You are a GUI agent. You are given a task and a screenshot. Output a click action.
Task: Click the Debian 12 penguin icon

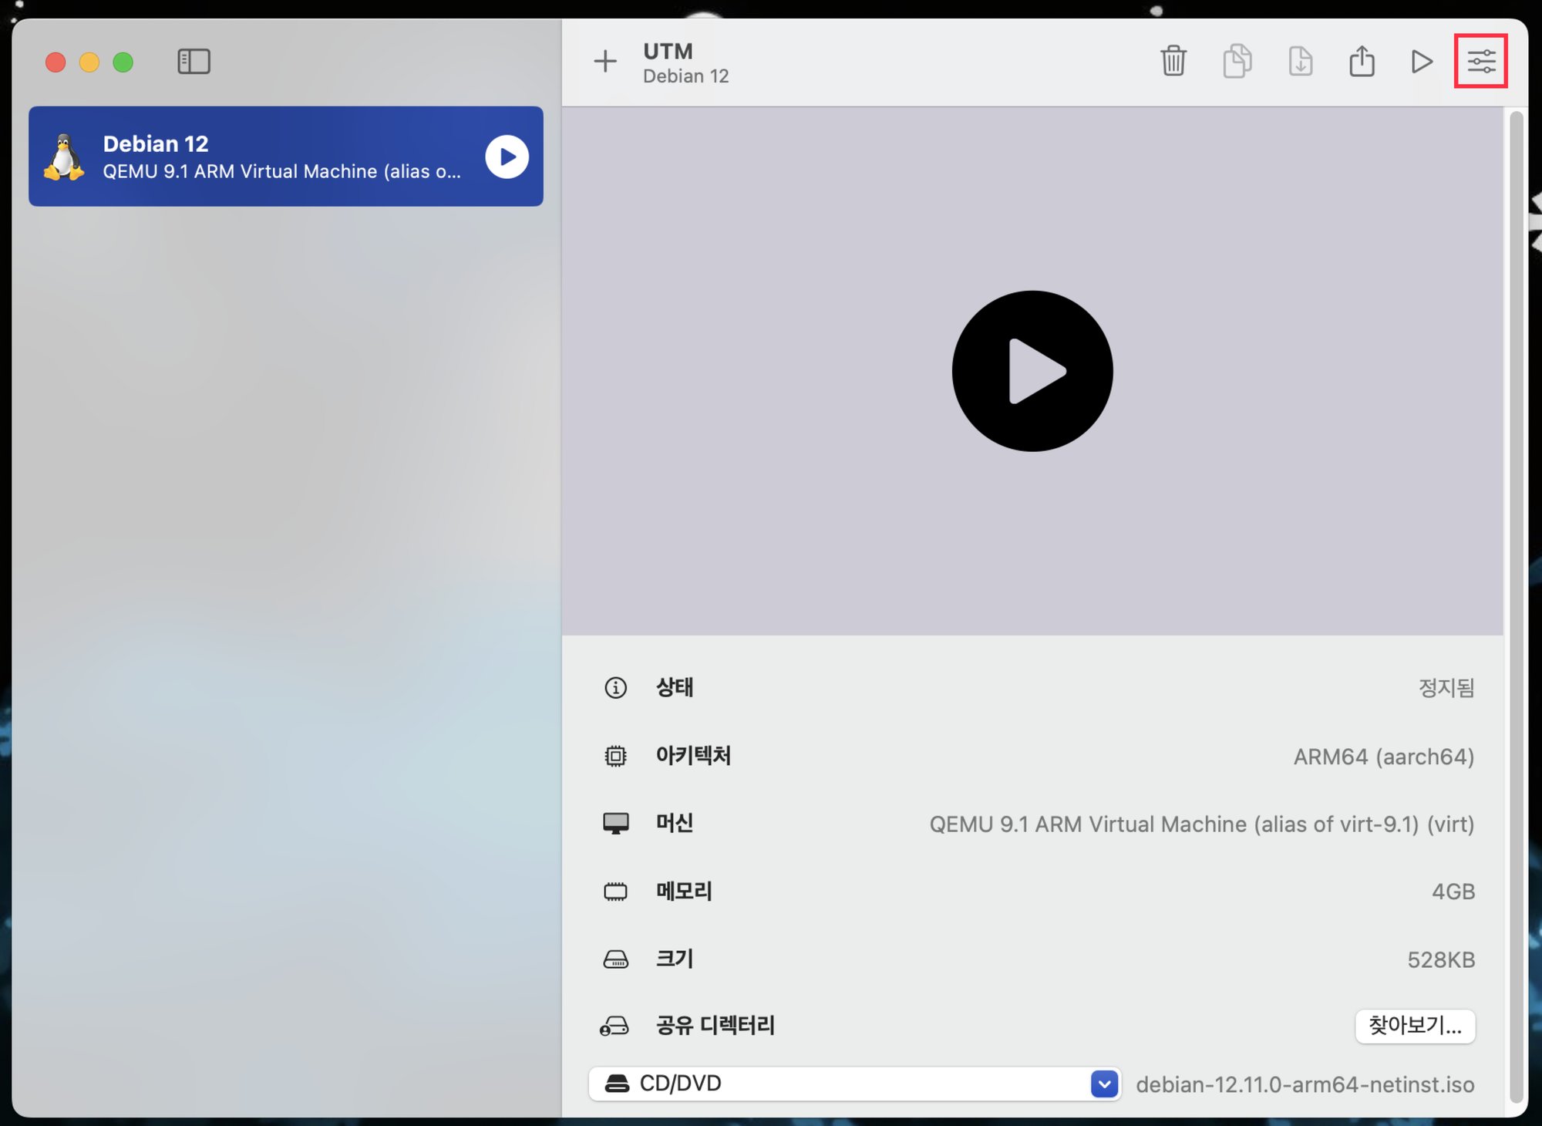(65, 157)
